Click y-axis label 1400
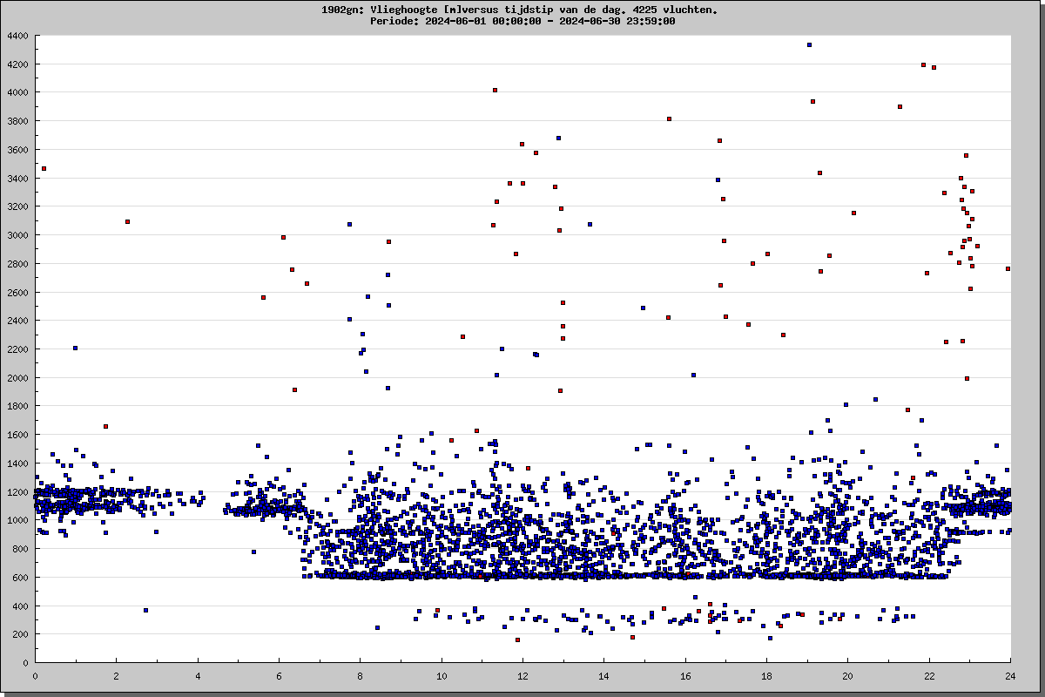This screenshot has height=697, width=1045. [17, 464]
